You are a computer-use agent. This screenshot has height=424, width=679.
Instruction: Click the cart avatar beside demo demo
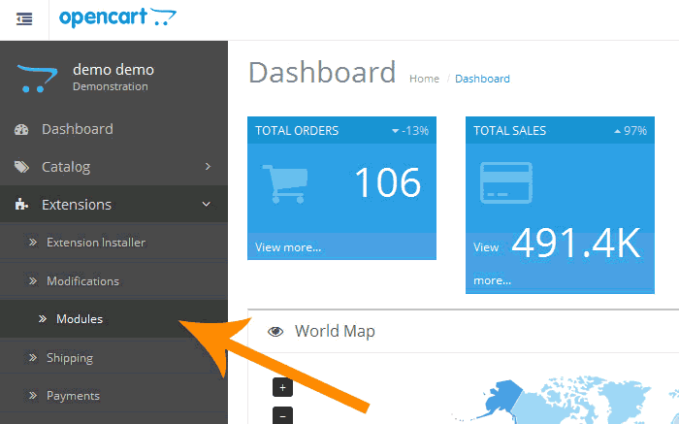(37, 79)
